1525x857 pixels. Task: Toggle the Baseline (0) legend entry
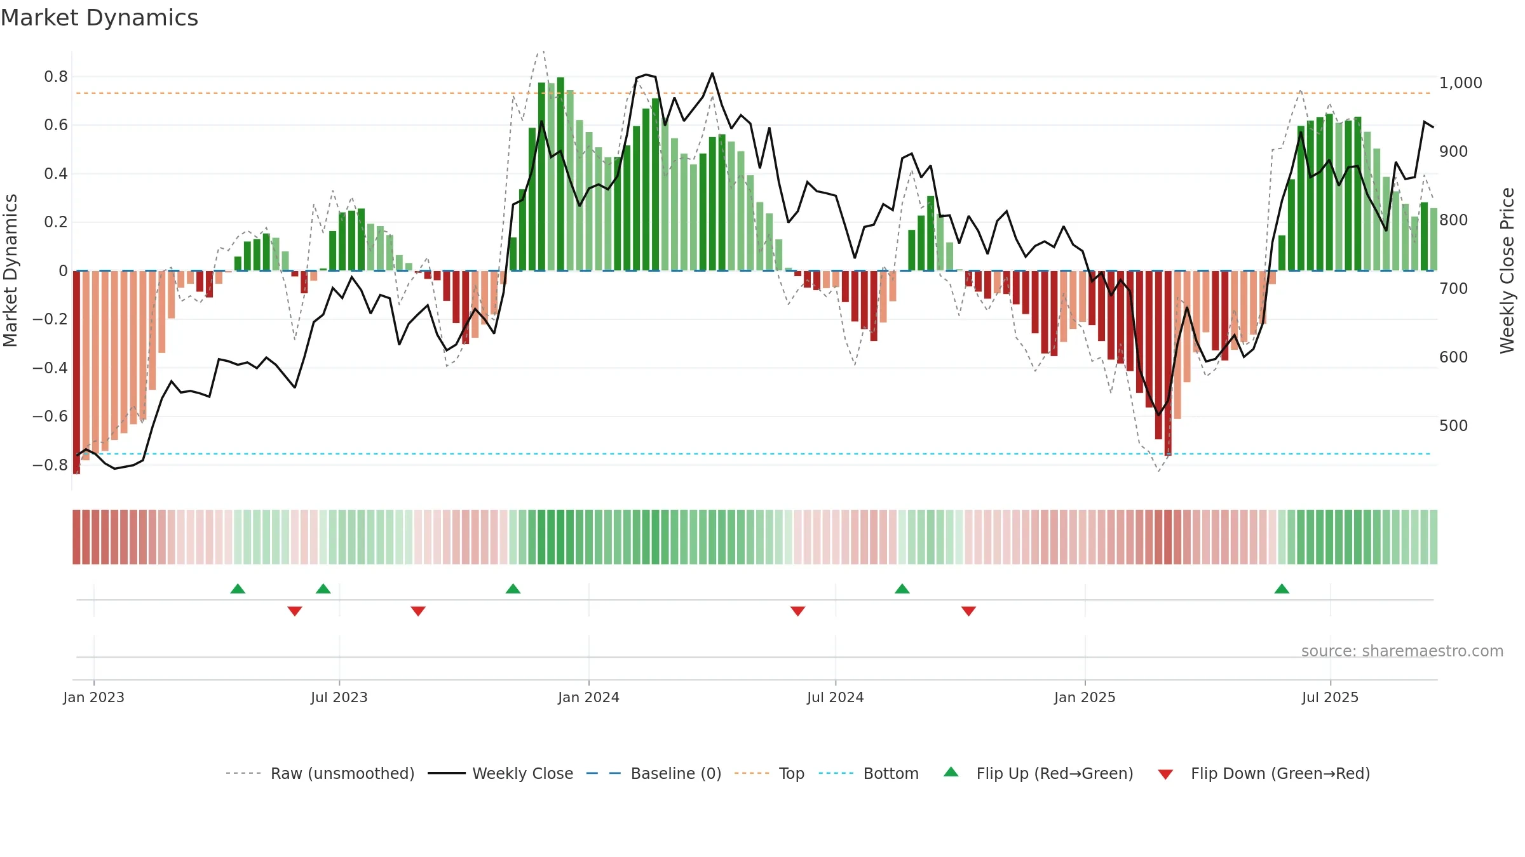[654, 773]
